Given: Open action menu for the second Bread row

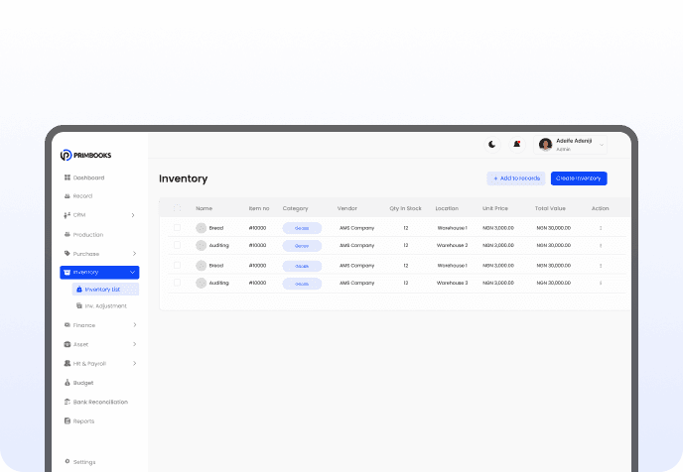Looking at the screenshot, I should click(x=601, y=266).
